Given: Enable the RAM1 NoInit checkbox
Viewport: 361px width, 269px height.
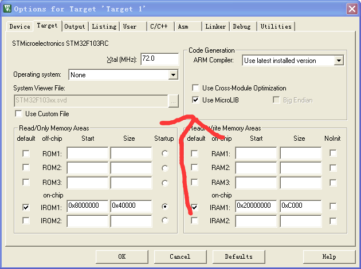Looking at the screenshot, I should click(x=333, y=153).
